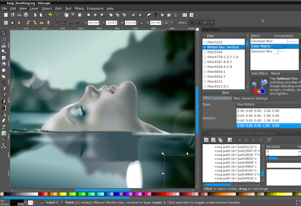Click the Cut scissors icon
This screenshot has height=206, width=301.
[x=73, y=15]
